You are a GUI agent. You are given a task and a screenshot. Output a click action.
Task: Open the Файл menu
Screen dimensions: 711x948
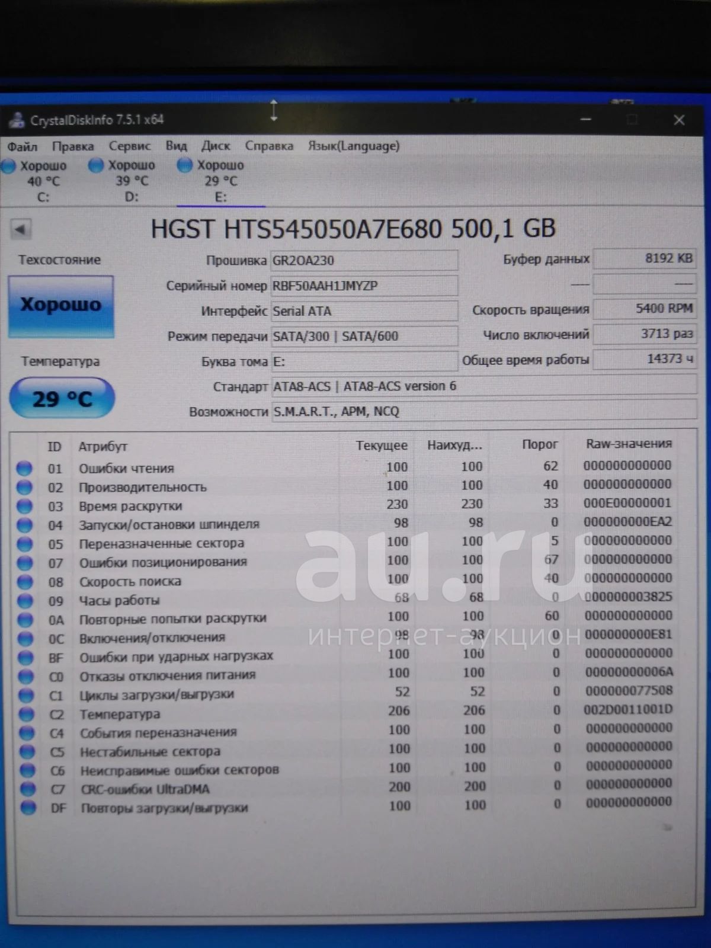pyautogui.click(x=22, y=146)
